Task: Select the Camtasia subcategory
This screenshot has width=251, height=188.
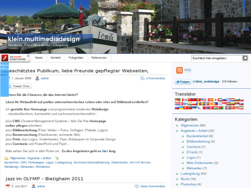Action: (193, 147)
